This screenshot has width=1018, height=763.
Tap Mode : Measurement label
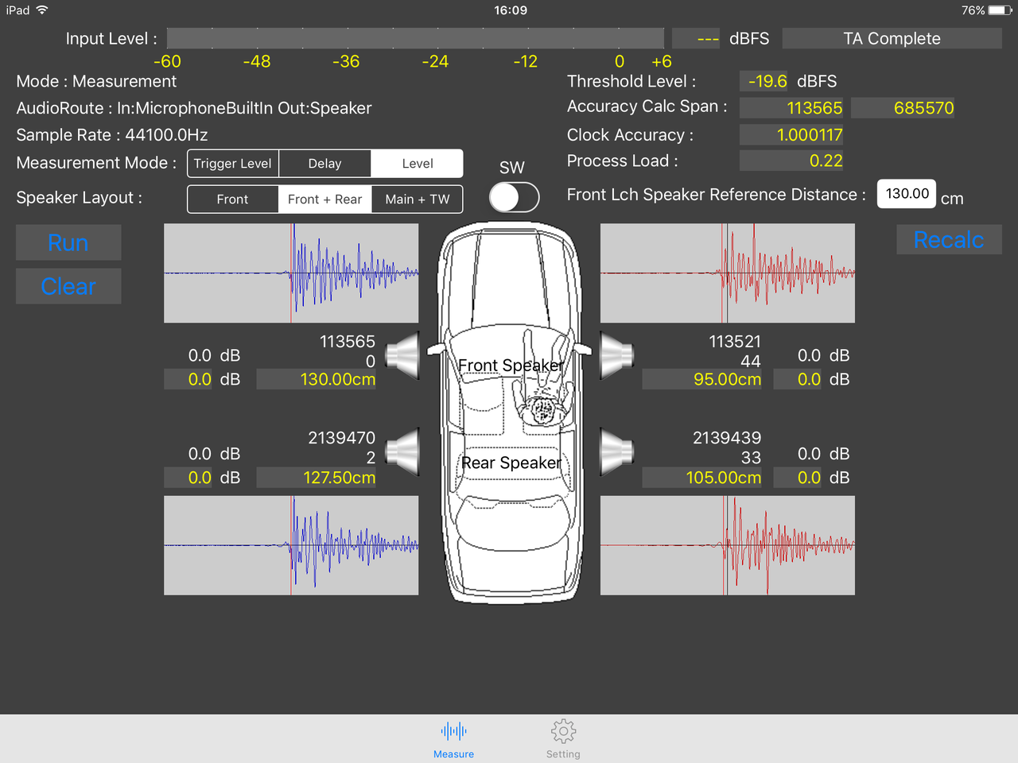[x=96, y=81]
